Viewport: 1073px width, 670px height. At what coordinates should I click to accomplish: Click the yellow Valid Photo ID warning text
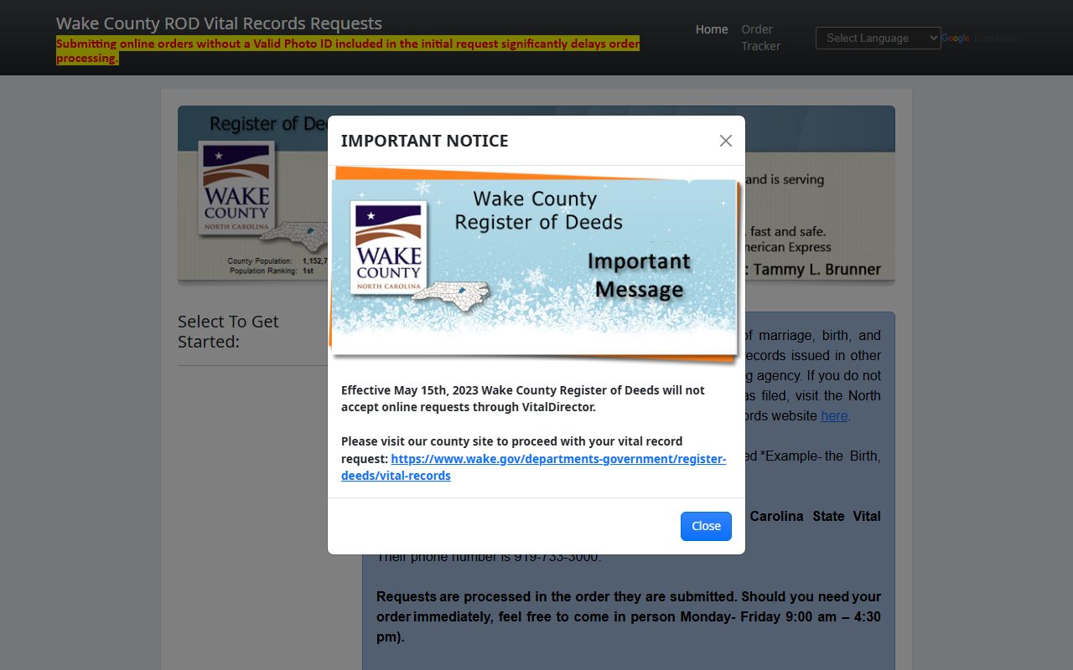point(348,50)
